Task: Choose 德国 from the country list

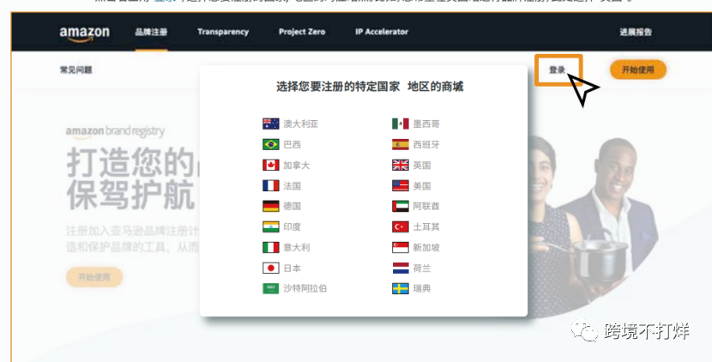Action: point(292,206)
